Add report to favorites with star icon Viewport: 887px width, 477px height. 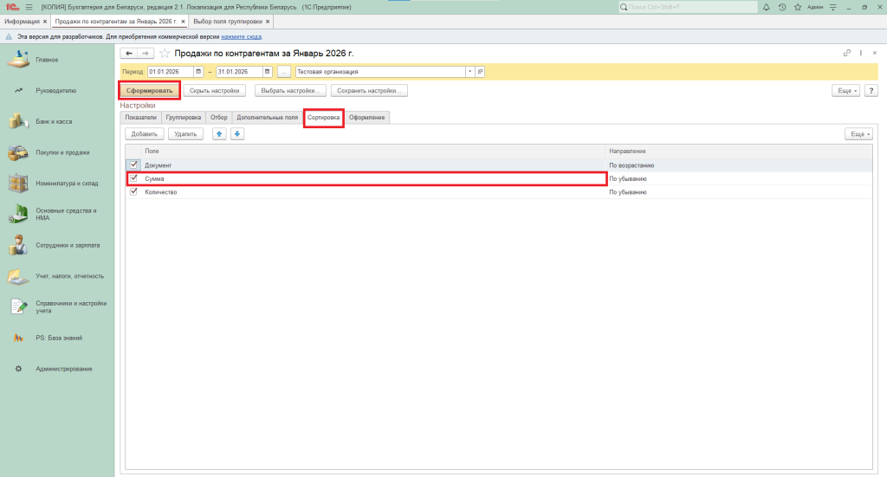click(165, 54)
